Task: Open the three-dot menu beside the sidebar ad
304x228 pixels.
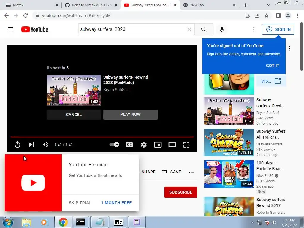Action: (x=290, y=48)
